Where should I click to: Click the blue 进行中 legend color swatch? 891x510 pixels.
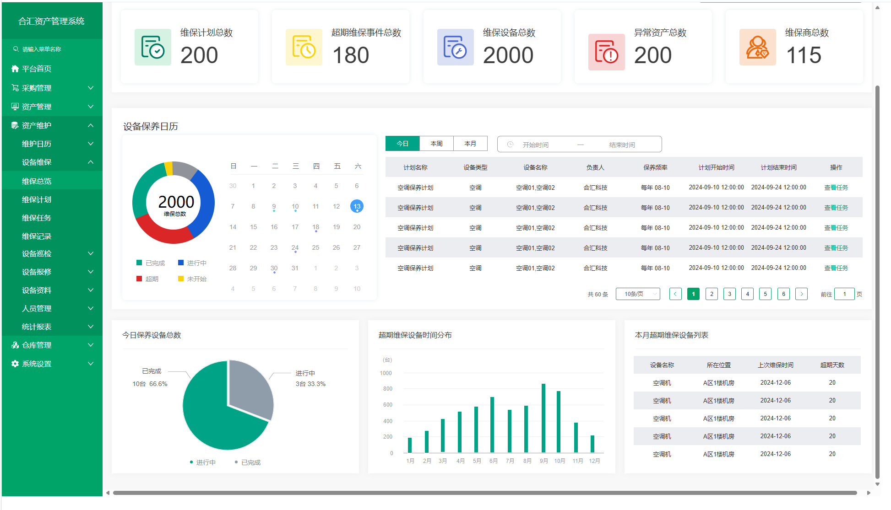[x=181, y=263]
